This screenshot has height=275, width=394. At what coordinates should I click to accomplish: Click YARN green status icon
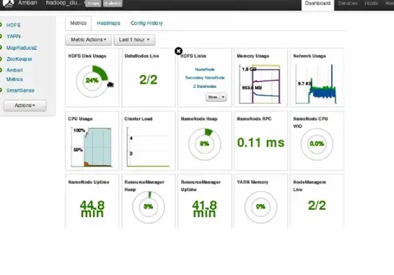click(1, 36)
